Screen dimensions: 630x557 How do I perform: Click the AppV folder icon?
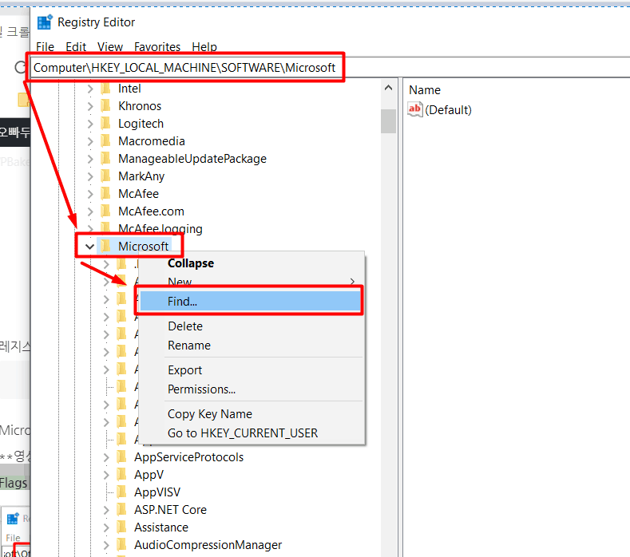point(121,475)
